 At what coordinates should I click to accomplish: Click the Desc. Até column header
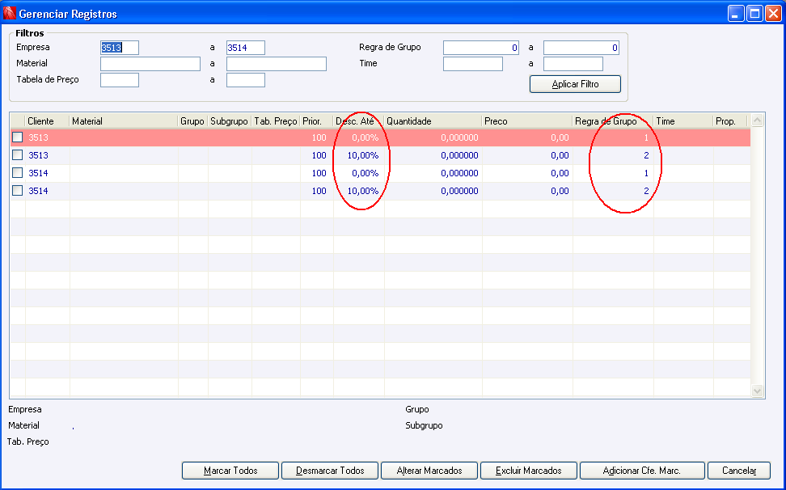coord(358,121)
